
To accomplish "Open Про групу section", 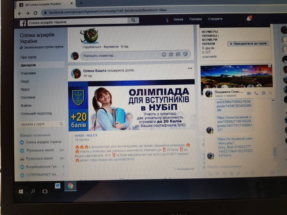I will (x=29, y=57).
